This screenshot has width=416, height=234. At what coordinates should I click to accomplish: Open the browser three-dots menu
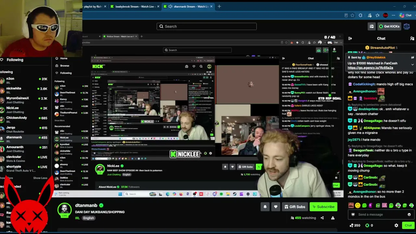coord(393,15)
